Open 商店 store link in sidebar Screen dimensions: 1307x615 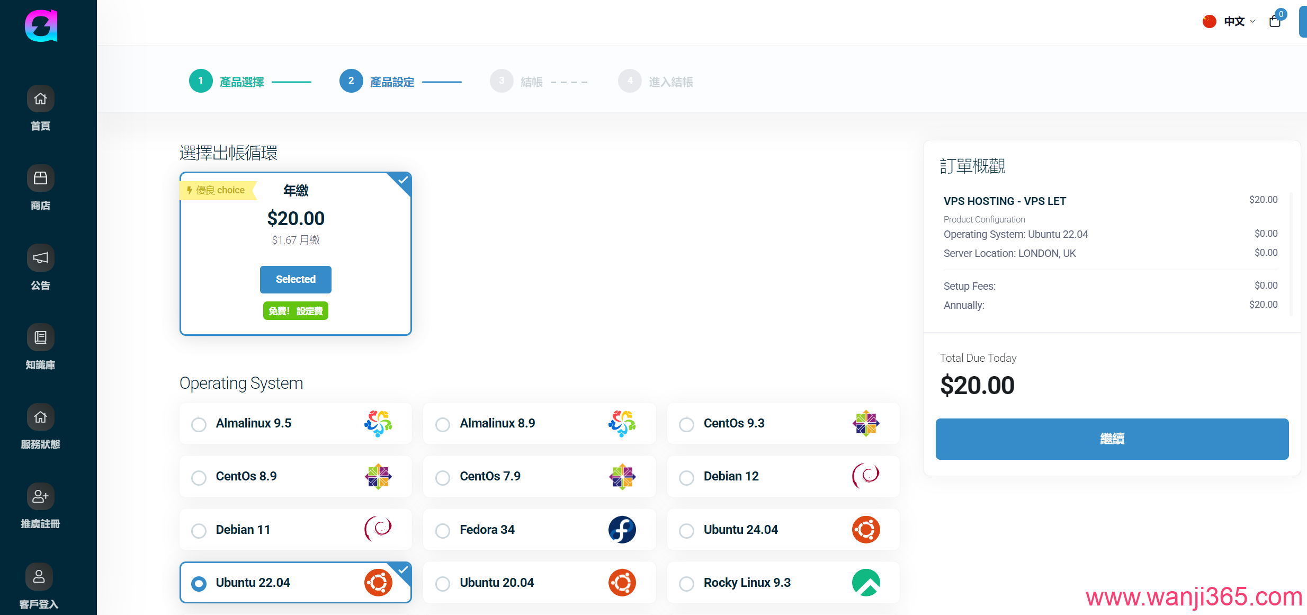[x=40, y=205]
